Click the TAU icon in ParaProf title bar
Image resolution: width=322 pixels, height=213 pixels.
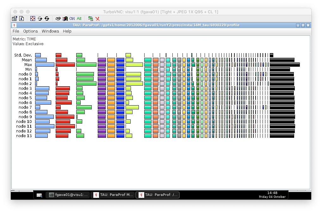14,25
